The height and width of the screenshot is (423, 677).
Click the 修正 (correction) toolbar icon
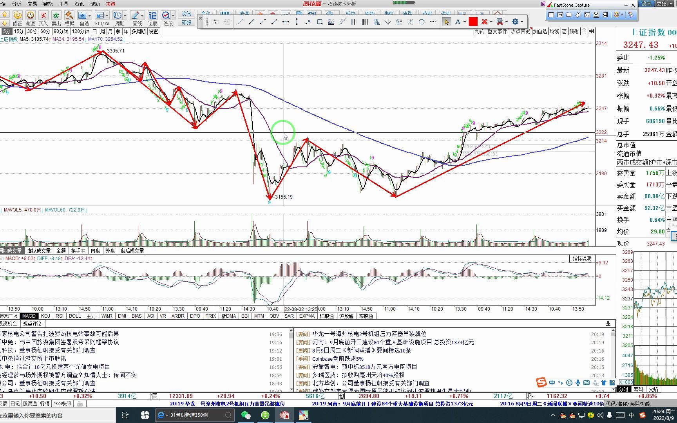pos(17,15)
